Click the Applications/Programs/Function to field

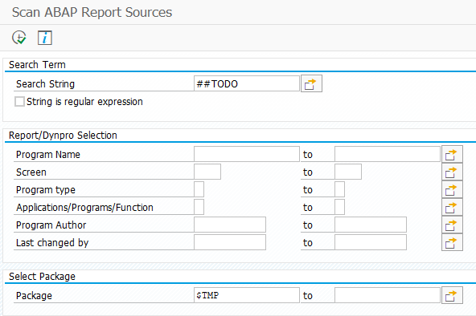(x=339, y=207)
